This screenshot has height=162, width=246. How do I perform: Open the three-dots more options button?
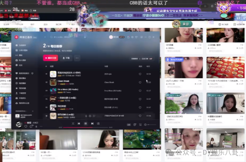click(x=77, y=58)
